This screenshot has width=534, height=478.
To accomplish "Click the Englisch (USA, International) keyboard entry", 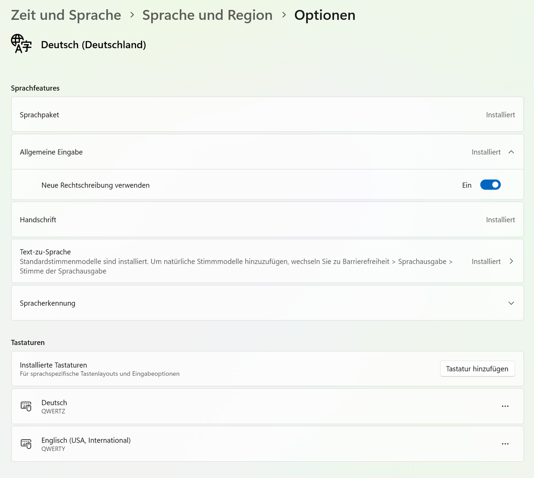I will (x=86, y=440).
